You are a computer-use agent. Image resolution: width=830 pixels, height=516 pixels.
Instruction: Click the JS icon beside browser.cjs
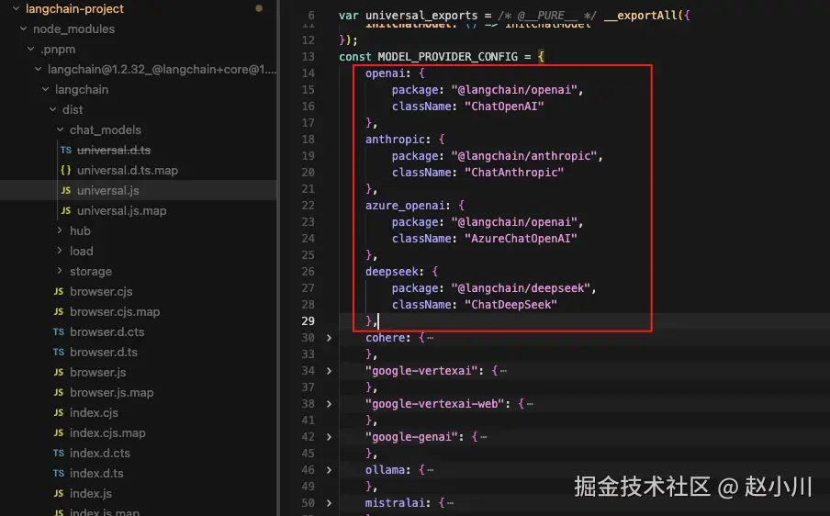pyautogui.click(x=58, y=292)
